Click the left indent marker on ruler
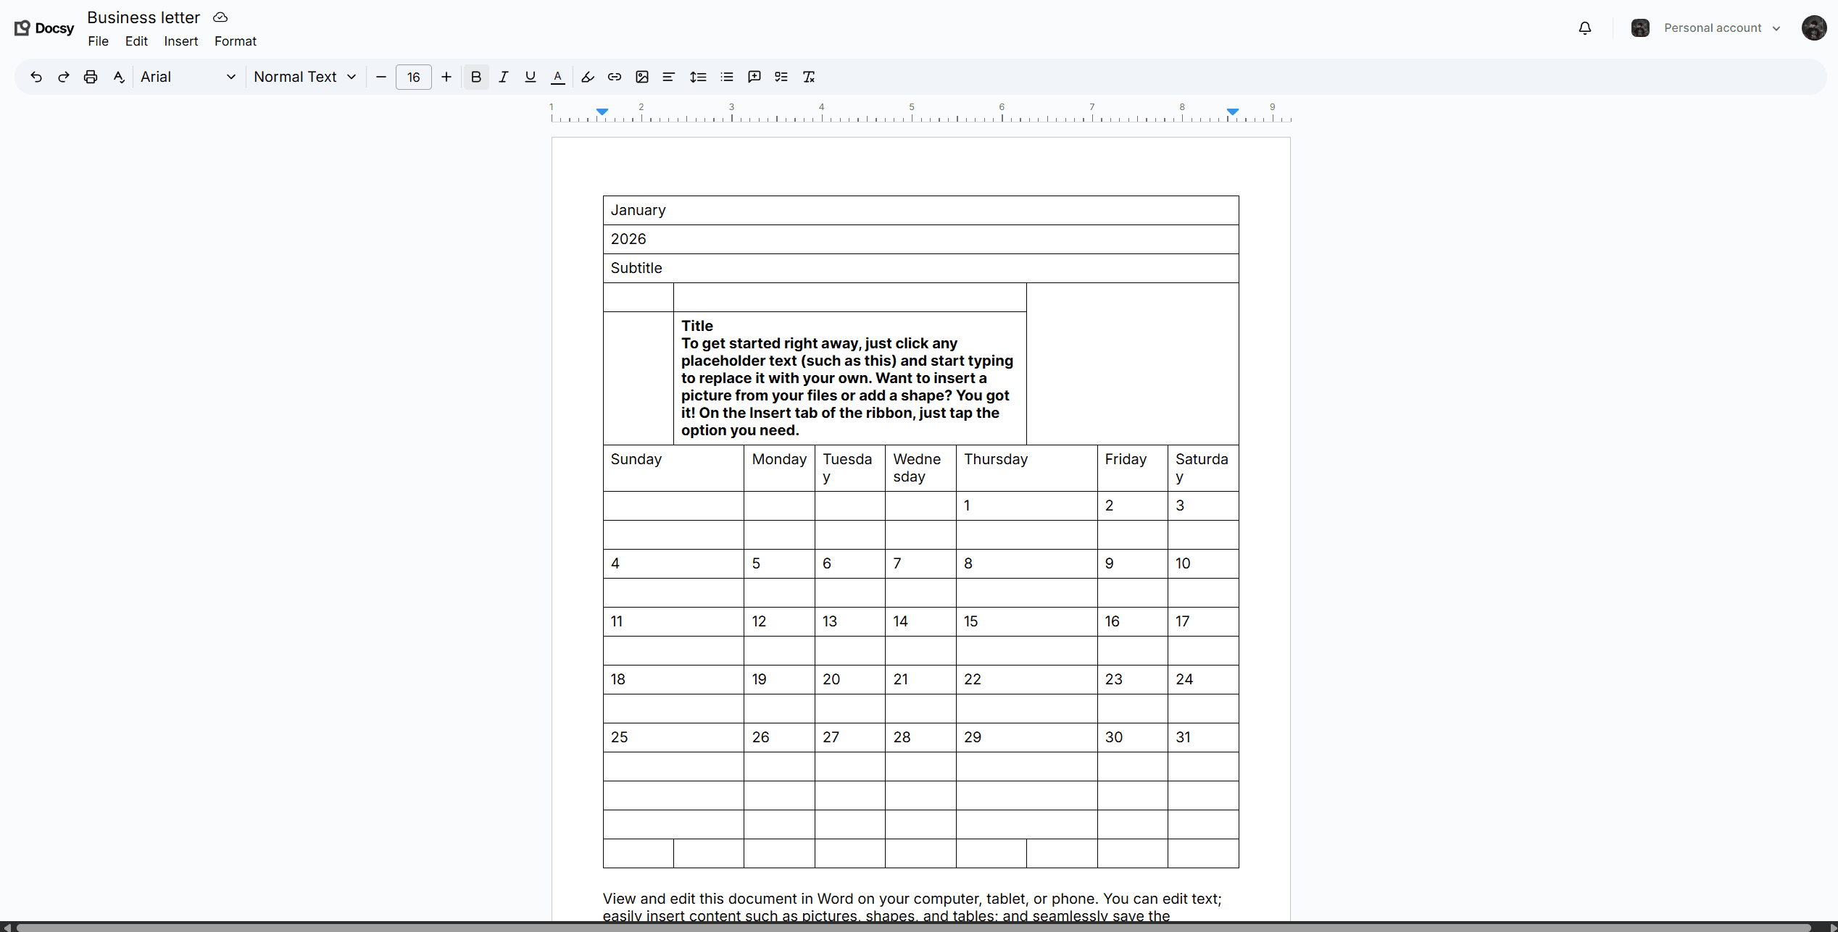 (x=602, y=112)
